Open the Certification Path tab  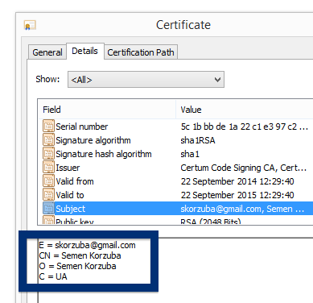click(141, 52)
